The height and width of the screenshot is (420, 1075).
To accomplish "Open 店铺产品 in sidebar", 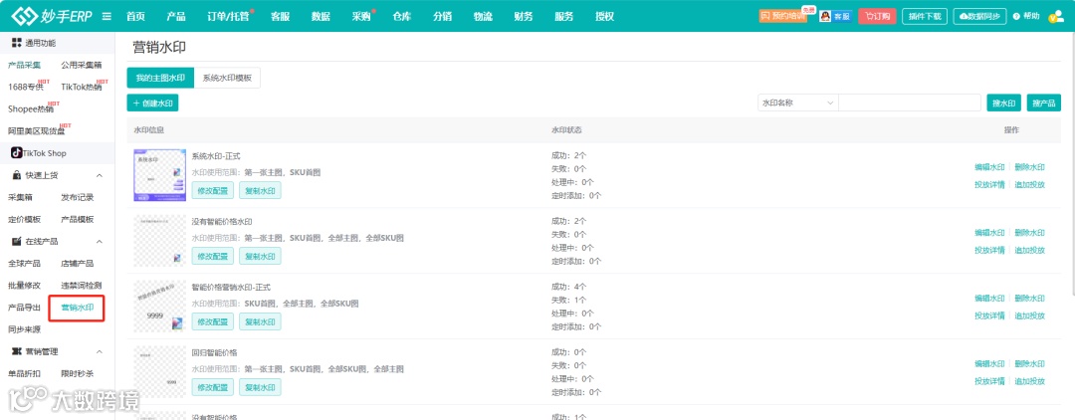I will [x=78, y=263].
